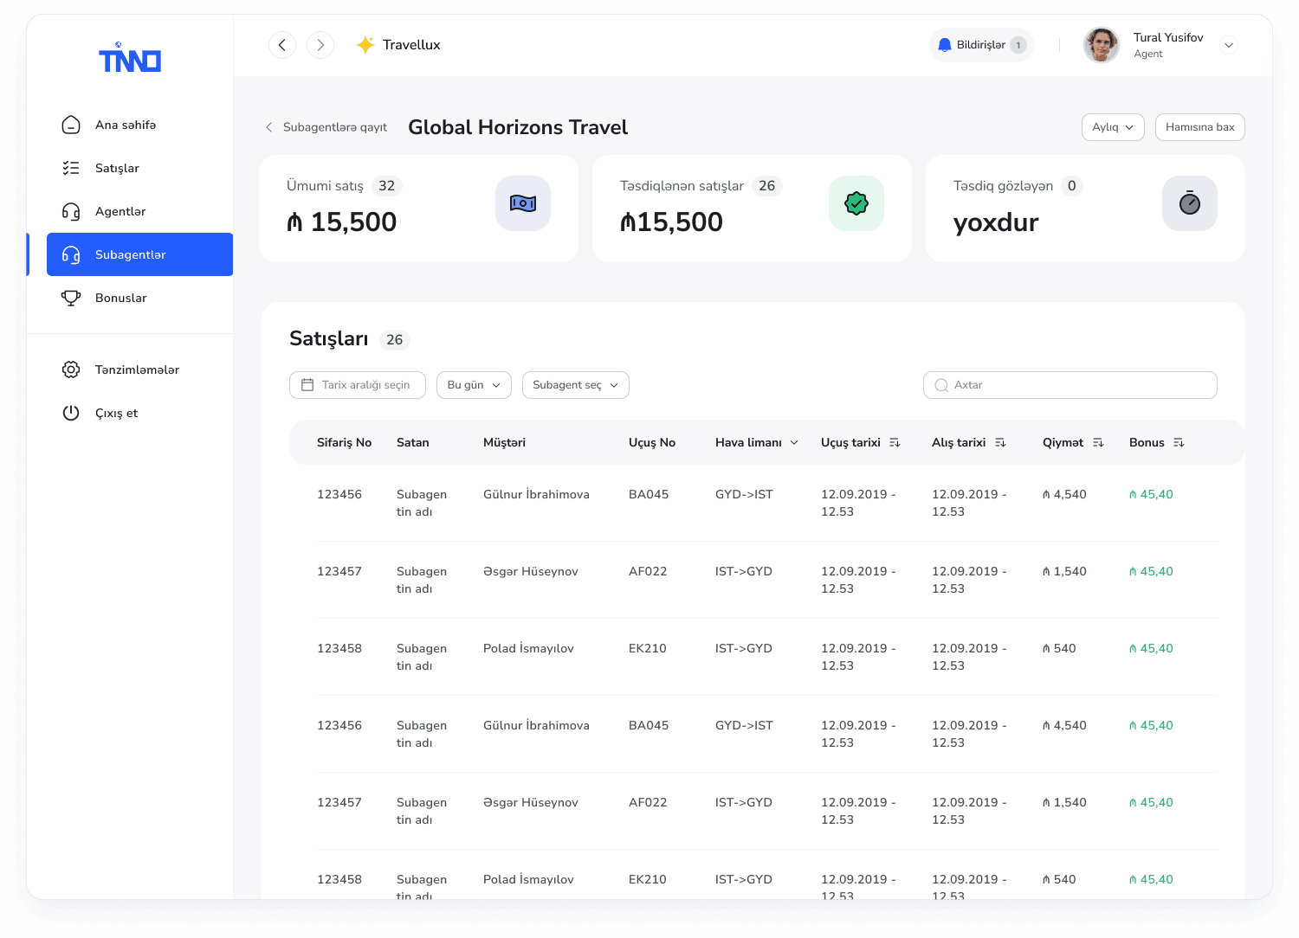Sort by Alış tarixi column icon
Screen dimensions: 1299x938
pos(1000,442)
